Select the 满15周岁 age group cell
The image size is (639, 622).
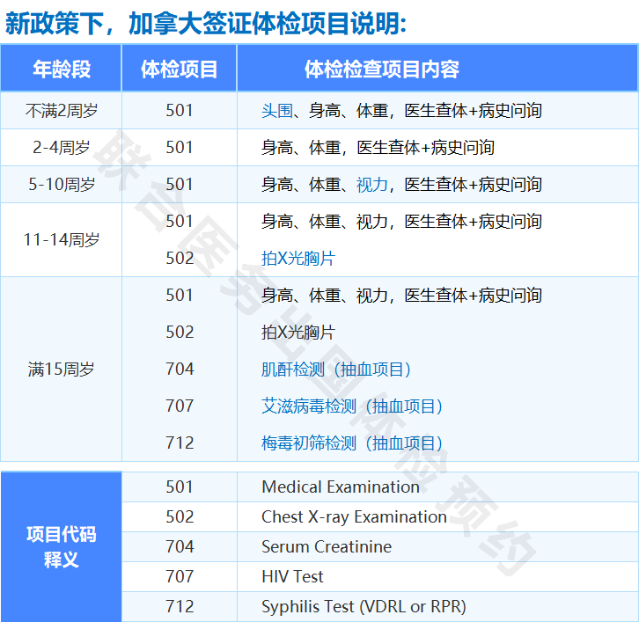(x=62, y=370)
